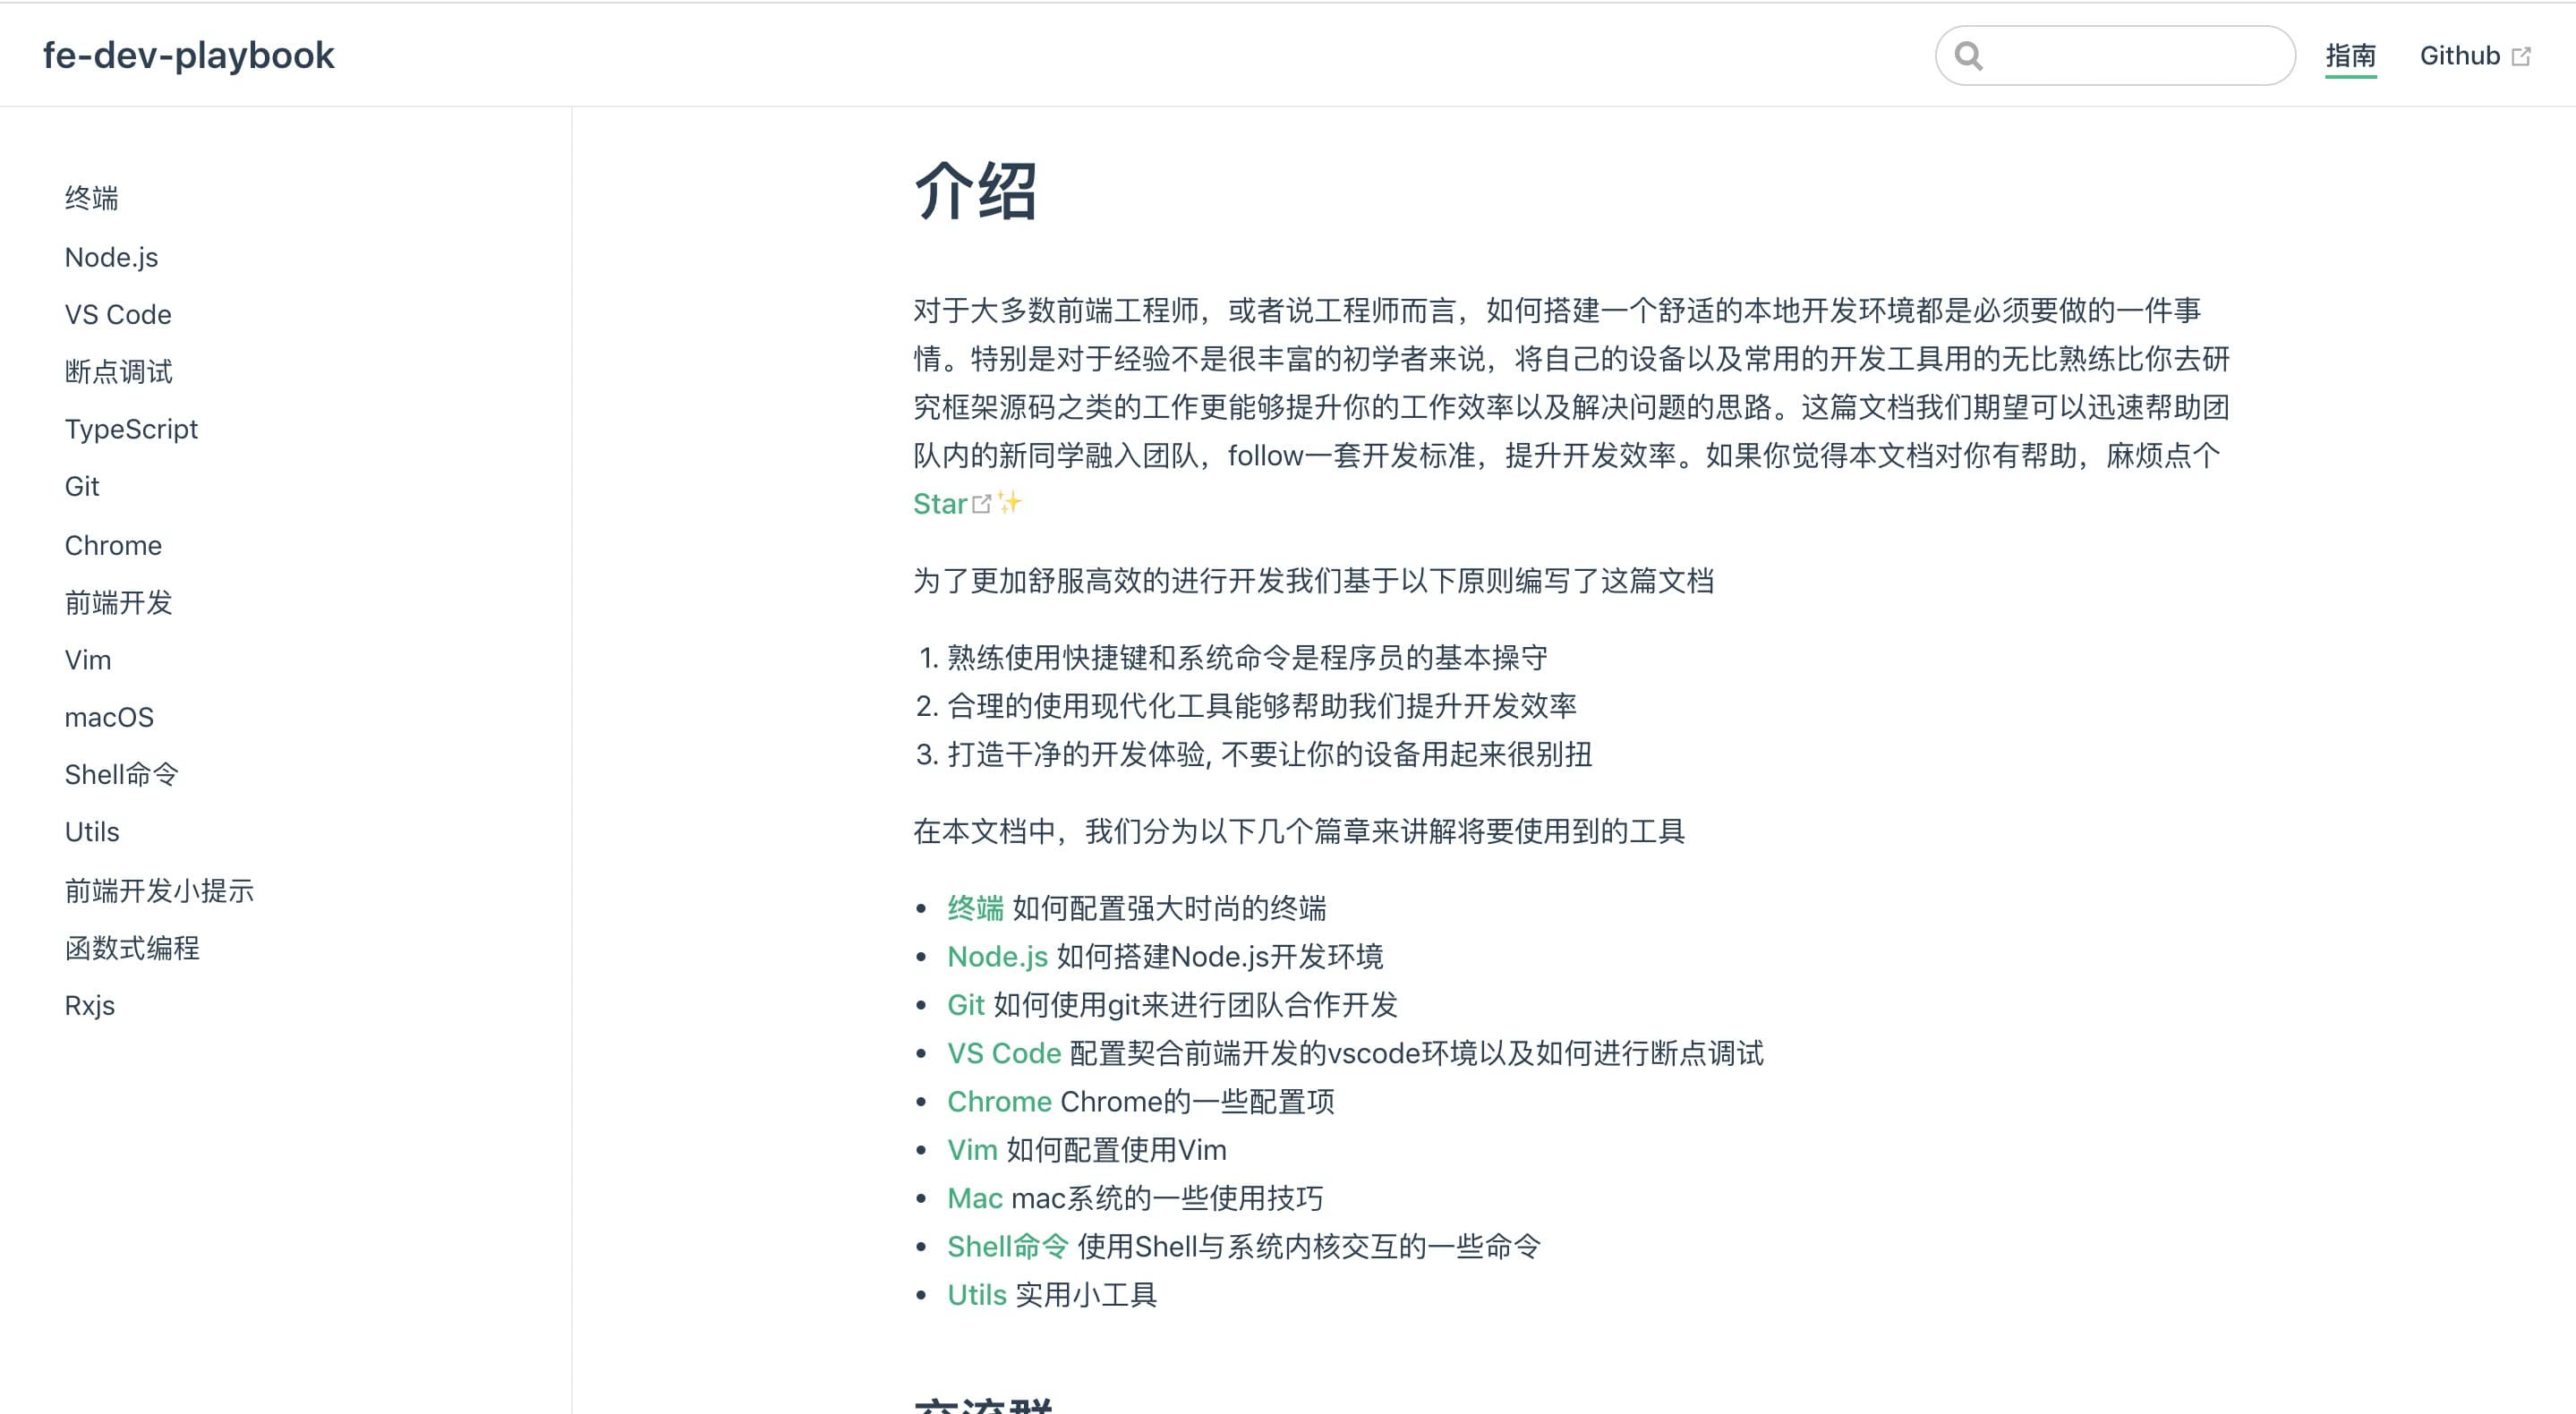The height and width of the screenshot is (1414, 2576).
Task: Select 前端开发小提示 in the sidebar
Action: pyautogui.click(x=159, y=890)
